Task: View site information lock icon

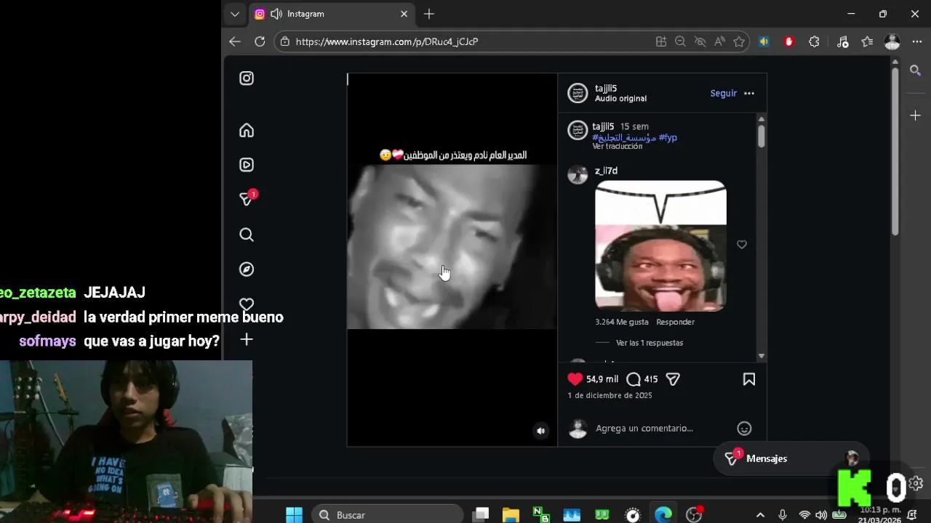Action: pos(285,41)
